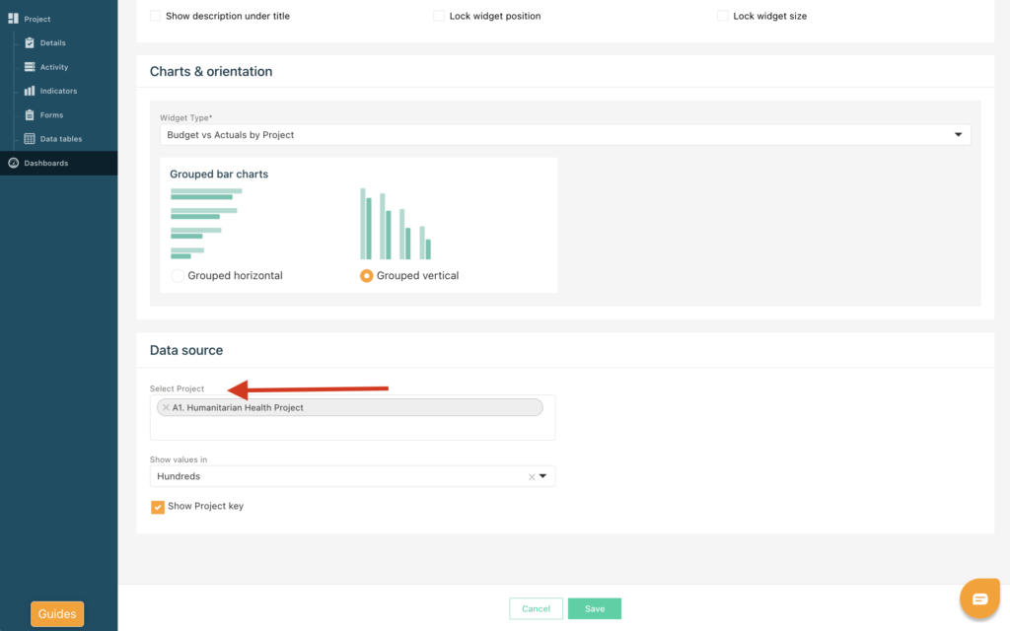Viewport: 1010px width, 631px height.
Task: Open Activity in the sidebar
Action: (x=54, y=67)
